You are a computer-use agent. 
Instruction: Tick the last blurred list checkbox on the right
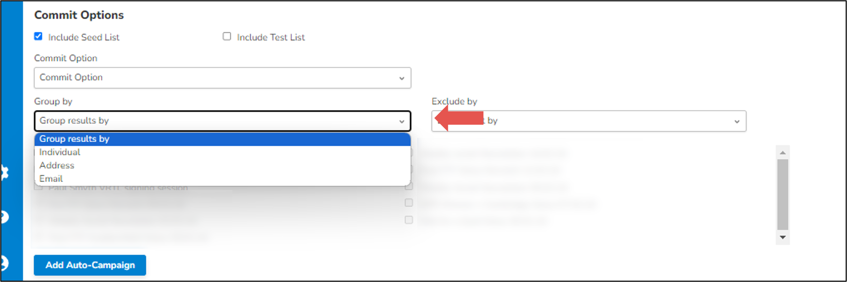pos(409,220)
